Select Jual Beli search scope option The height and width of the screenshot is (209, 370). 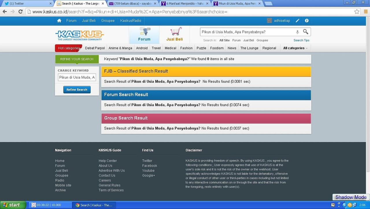click(249, 40)
